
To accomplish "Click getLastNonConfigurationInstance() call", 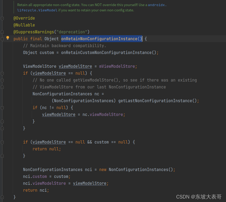I will [x=157, y=101].
